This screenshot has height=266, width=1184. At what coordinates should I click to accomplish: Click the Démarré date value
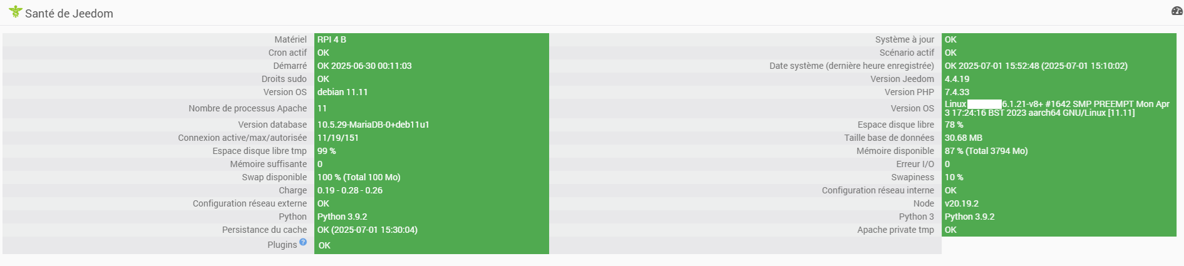pyautogui.click(x=364, y=66)
